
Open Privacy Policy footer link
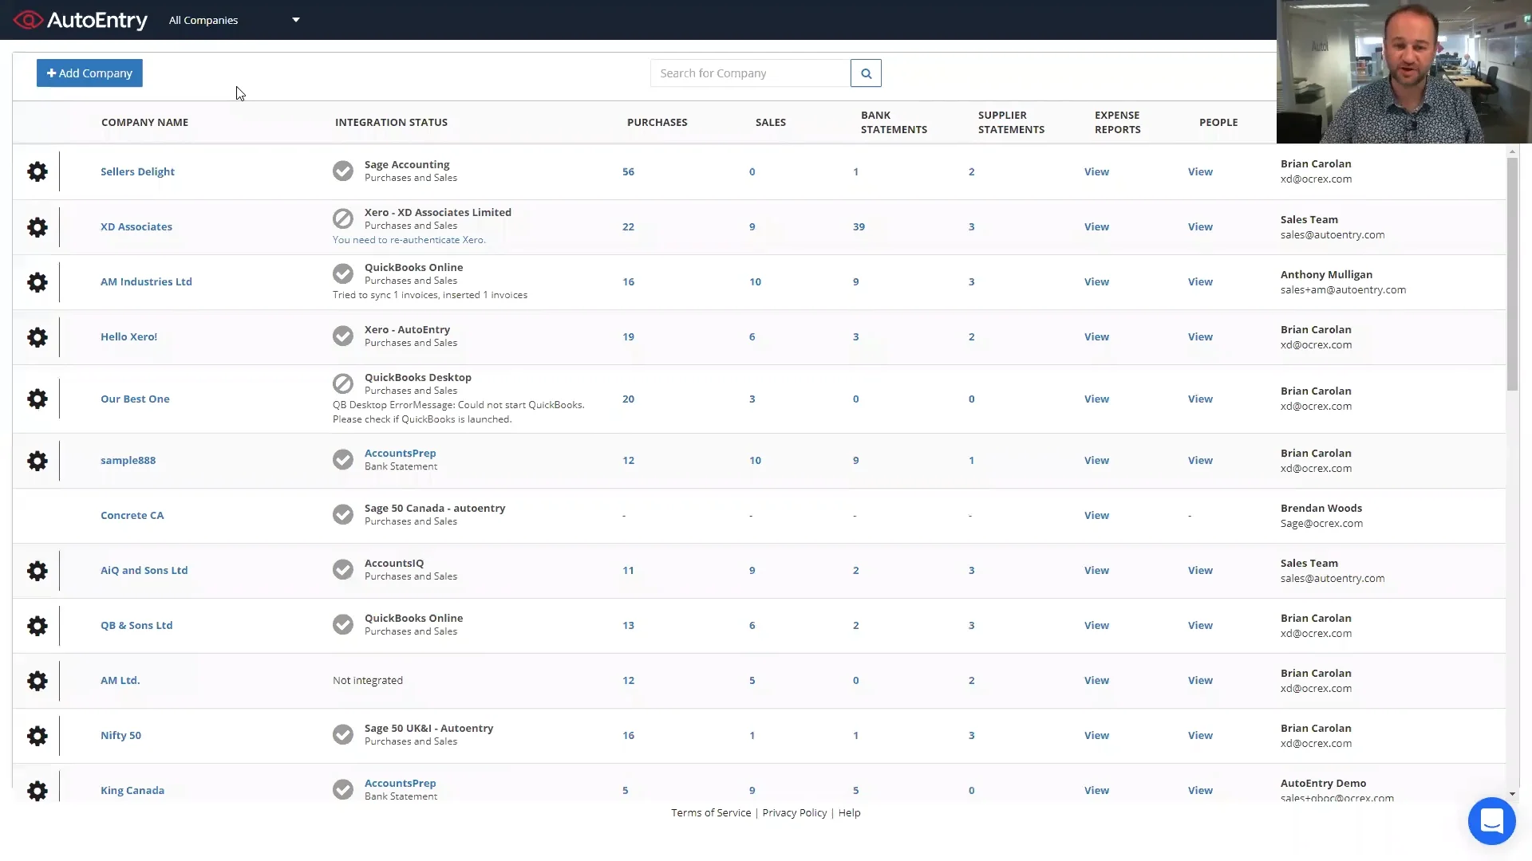point(794,812)
